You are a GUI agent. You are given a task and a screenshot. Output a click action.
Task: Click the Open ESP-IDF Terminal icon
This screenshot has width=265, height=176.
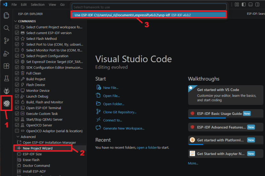pos(23,108)
